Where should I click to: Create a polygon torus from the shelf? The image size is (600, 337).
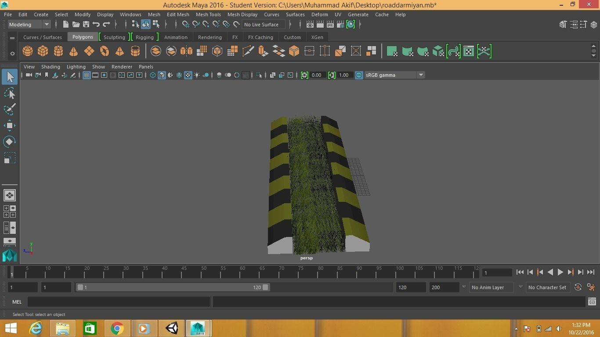click(x=105, y=51)
